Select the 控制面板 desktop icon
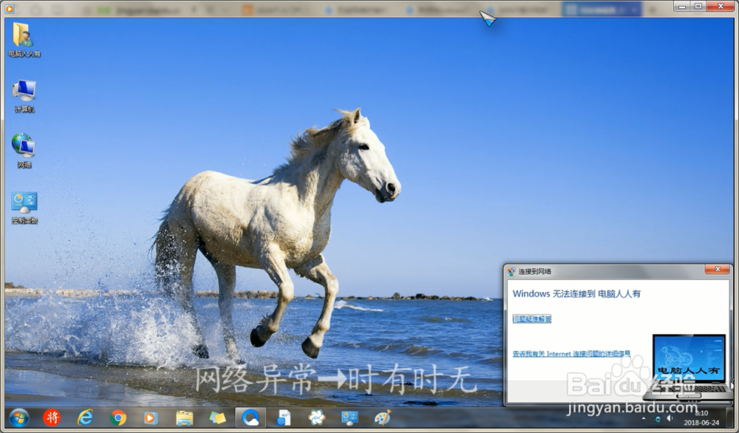The height and width of the screenshot is (433, 739). tap(24, 208)
